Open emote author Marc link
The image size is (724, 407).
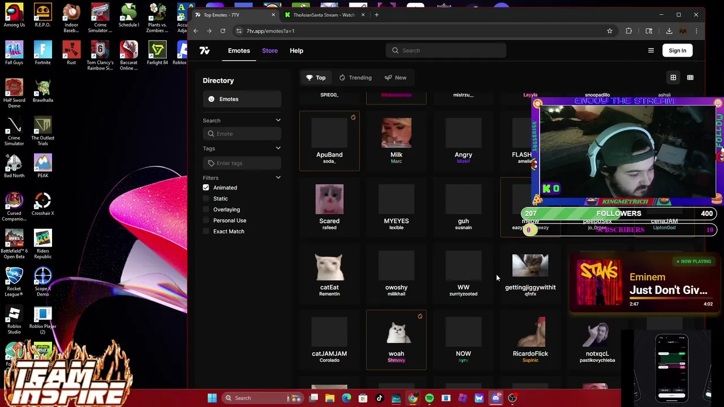pos(396,162)
